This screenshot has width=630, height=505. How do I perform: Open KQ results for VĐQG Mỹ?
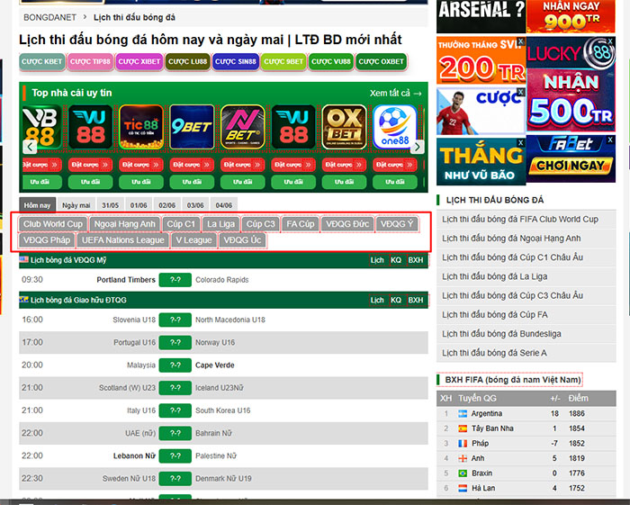pos(396,260)
